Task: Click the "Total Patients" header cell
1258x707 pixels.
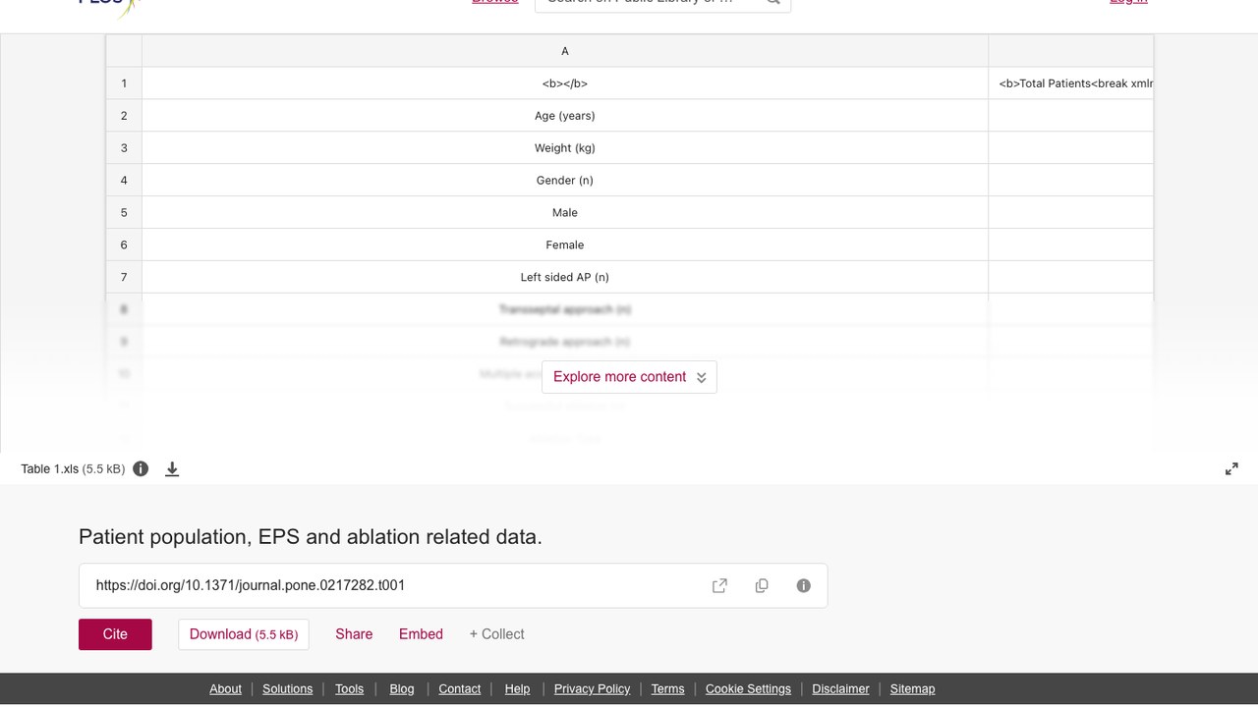Action: [1071, 83]
